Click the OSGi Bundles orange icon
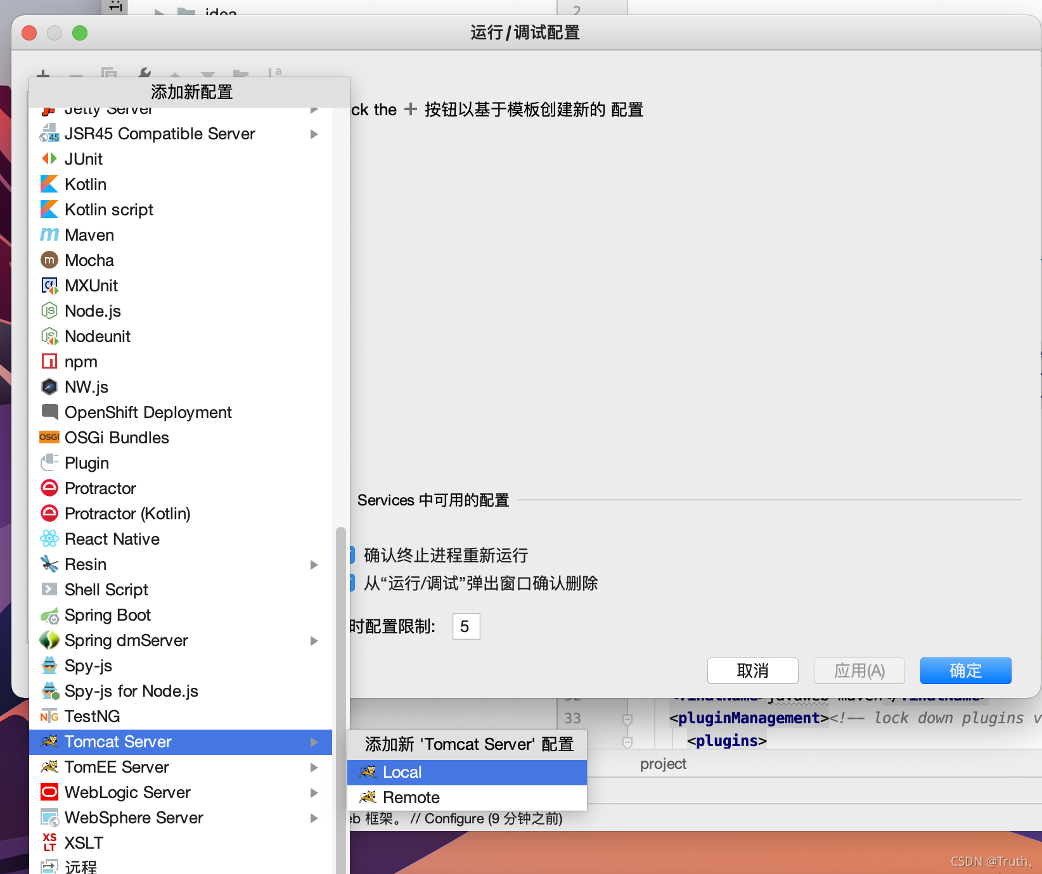 49,437
